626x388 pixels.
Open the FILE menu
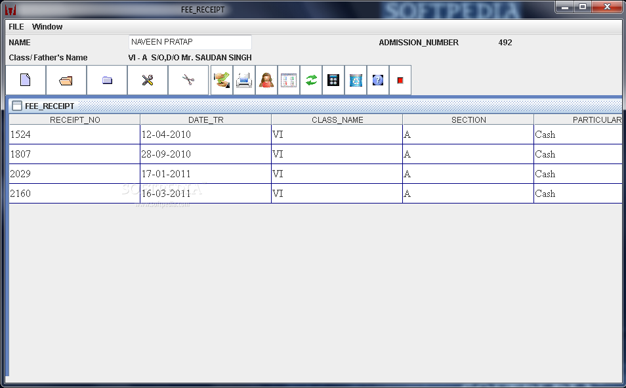16,27
